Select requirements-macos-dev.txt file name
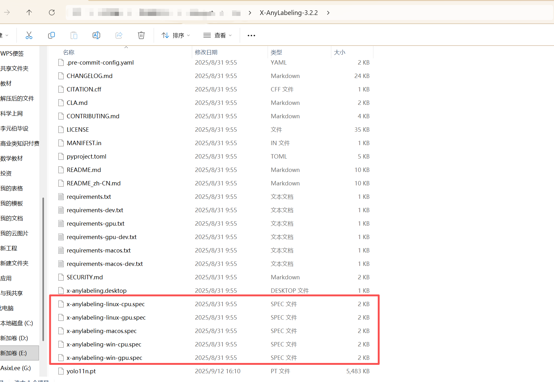The height and width of the screenshot is (382, 554). 105,264
